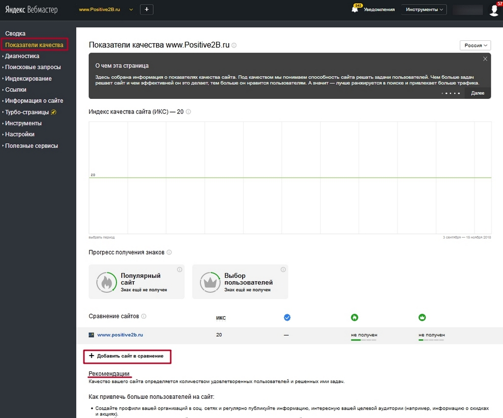Click the green flame column header icon

pyautogui.click(x=355, y=318)
